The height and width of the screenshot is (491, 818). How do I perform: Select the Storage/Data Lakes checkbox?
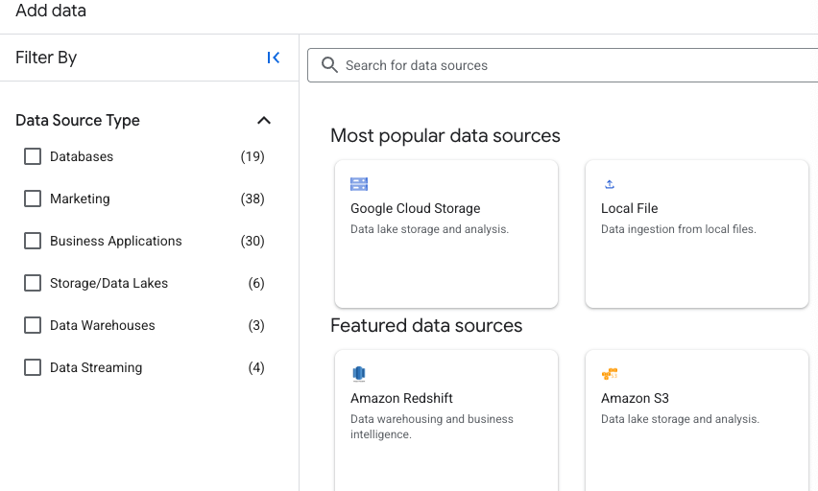coord(33,283)
